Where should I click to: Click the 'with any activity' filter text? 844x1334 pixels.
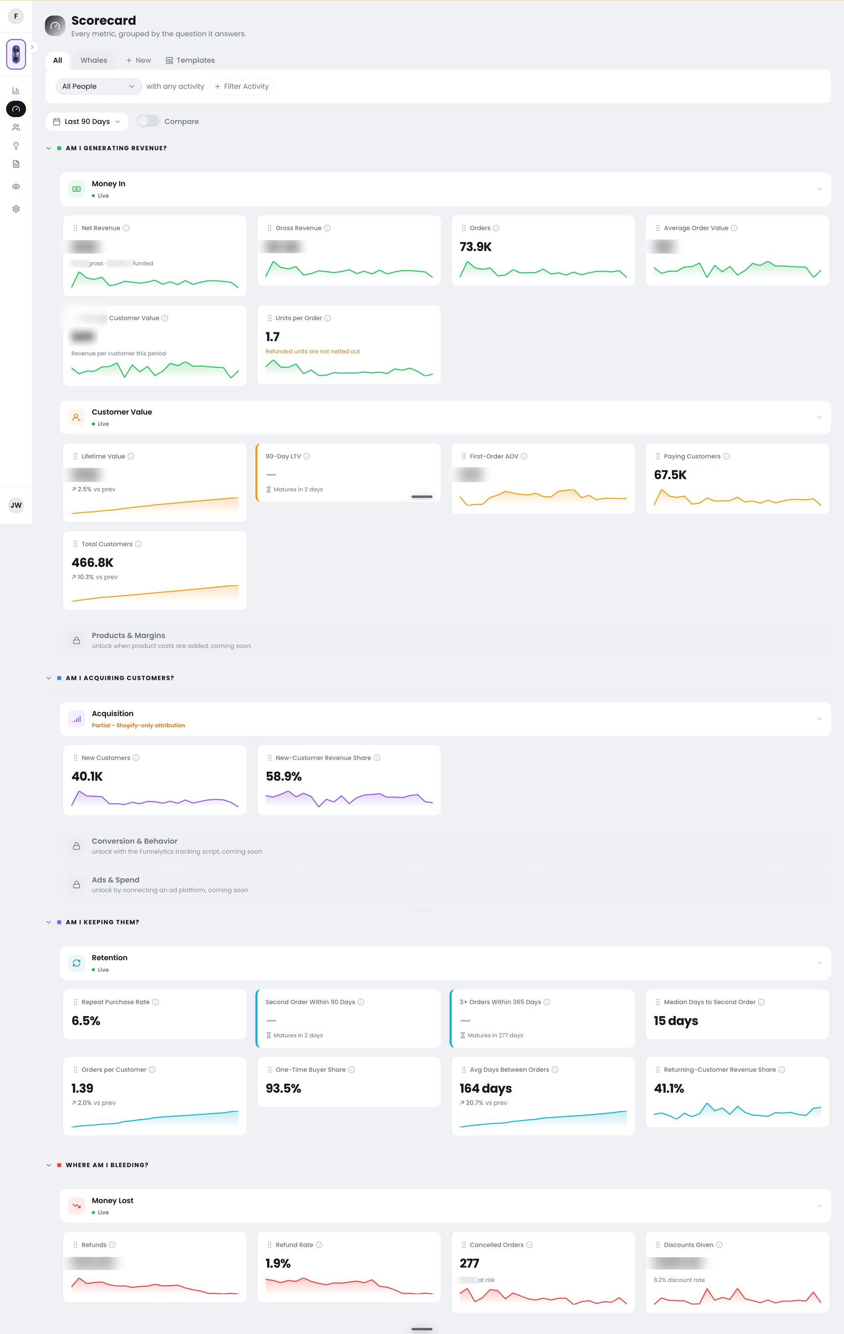tap(175, 86)
